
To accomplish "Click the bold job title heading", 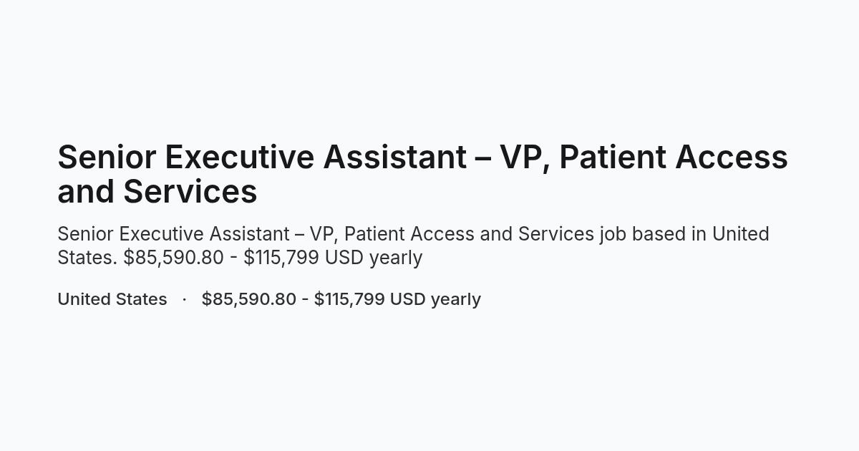I will (422, 174).
